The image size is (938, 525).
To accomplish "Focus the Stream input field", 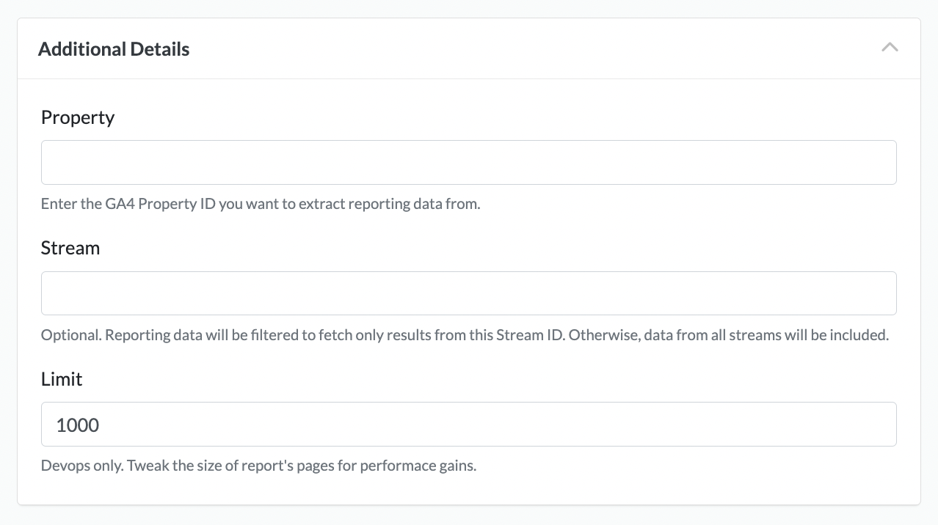I will point(468,293).
